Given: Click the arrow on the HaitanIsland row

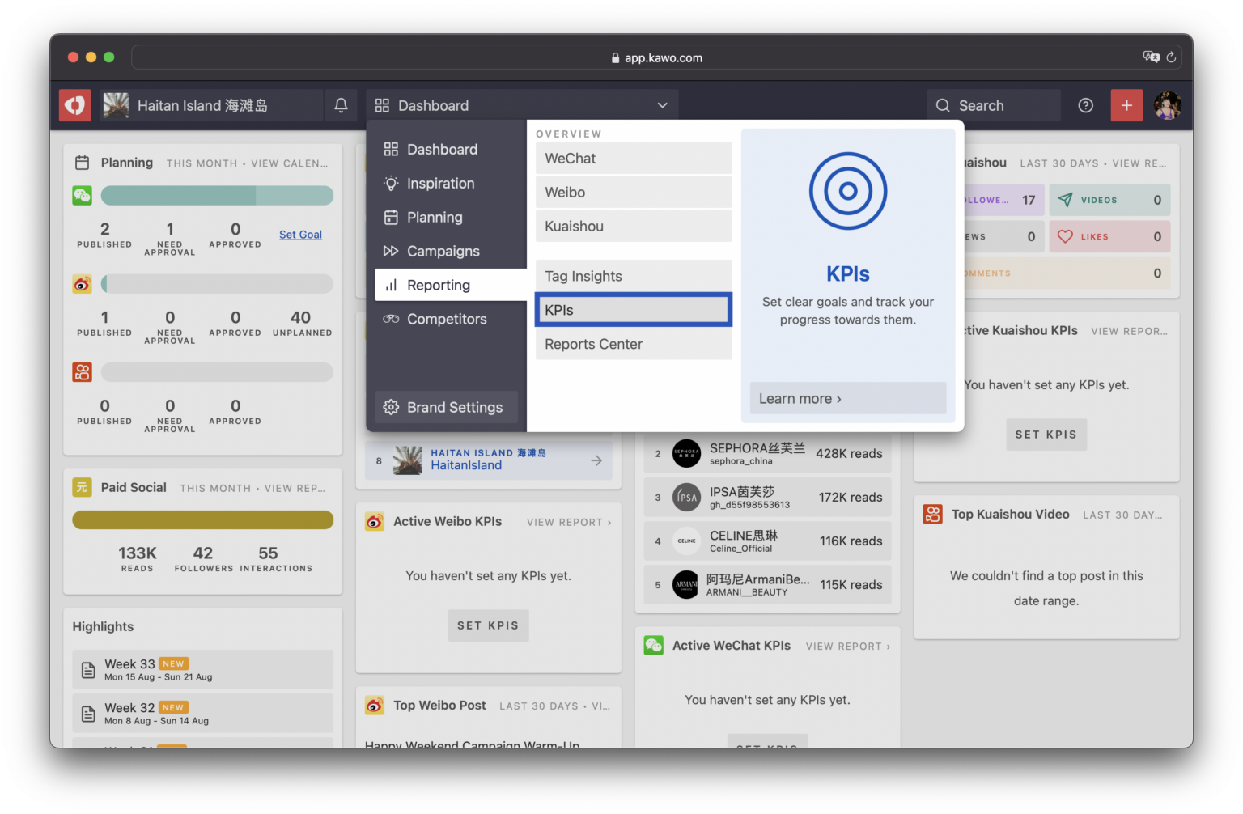Looking at the screenshot, I should 596,460.
